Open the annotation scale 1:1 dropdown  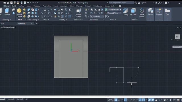coord(160,100)
